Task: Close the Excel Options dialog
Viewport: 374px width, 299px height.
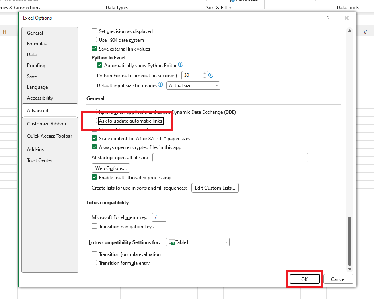Action: (347, 18)
